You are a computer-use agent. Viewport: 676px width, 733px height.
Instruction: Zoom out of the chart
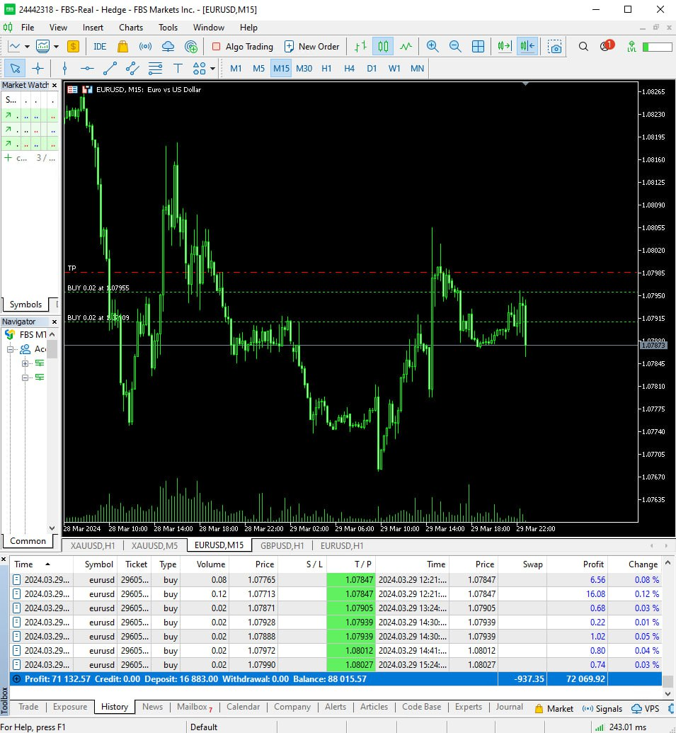tap(455, 46)
